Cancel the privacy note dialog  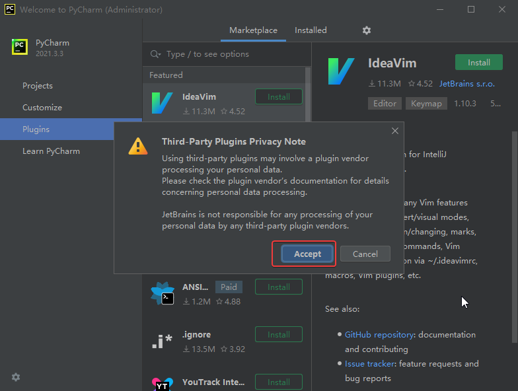coord(365,254)
